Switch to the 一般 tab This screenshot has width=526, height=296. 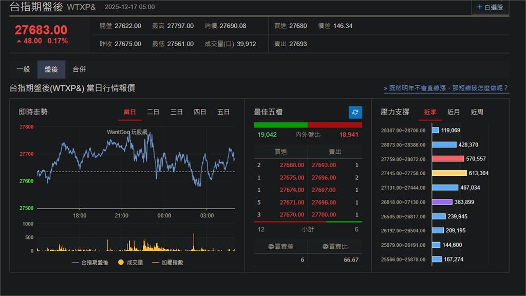tap(23, 69)
